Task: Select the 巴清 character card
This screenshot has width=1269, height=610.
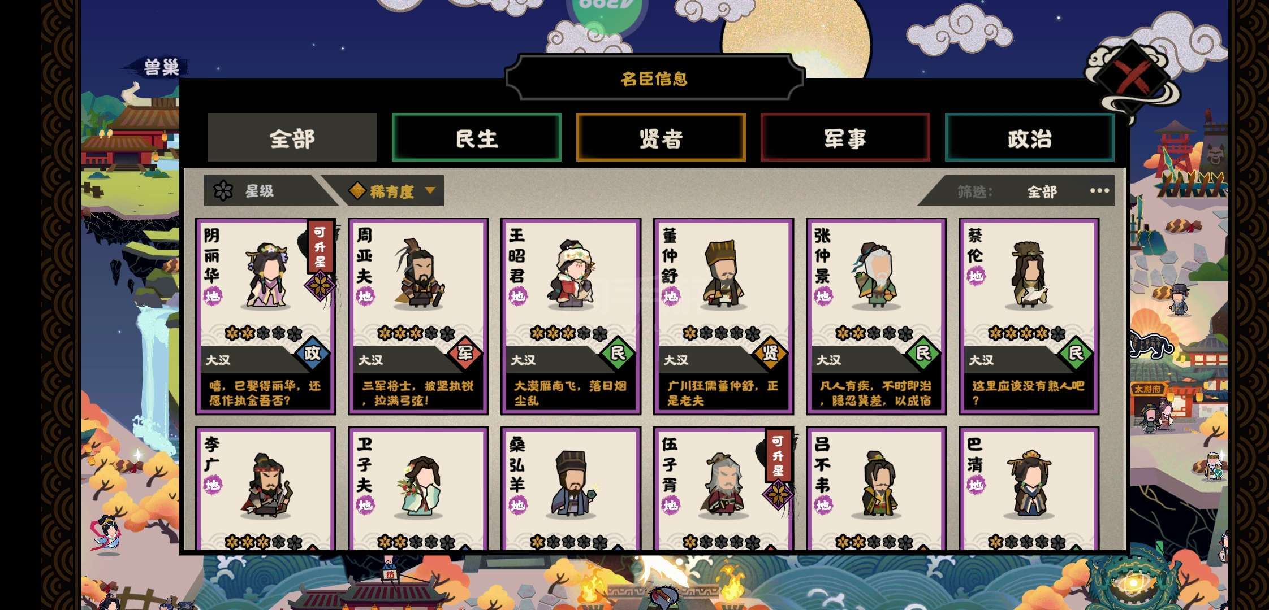Action: pos(1029,489)
